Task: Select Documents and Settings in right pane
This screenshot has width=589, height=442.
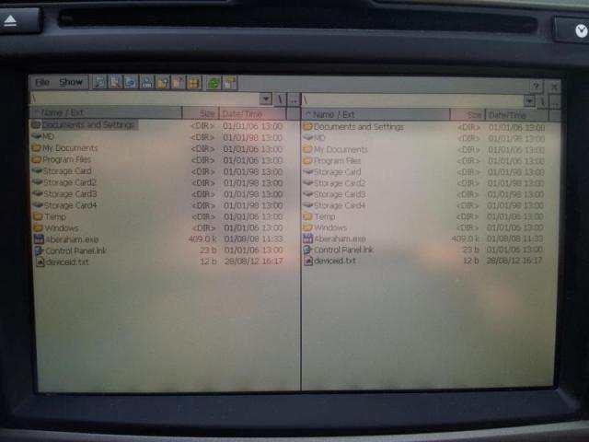Action: tap(353, 127)
